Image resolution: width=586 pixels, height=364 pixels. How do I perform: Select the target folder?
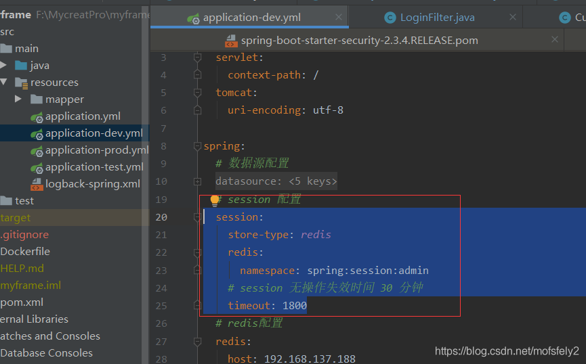point(16,218)
